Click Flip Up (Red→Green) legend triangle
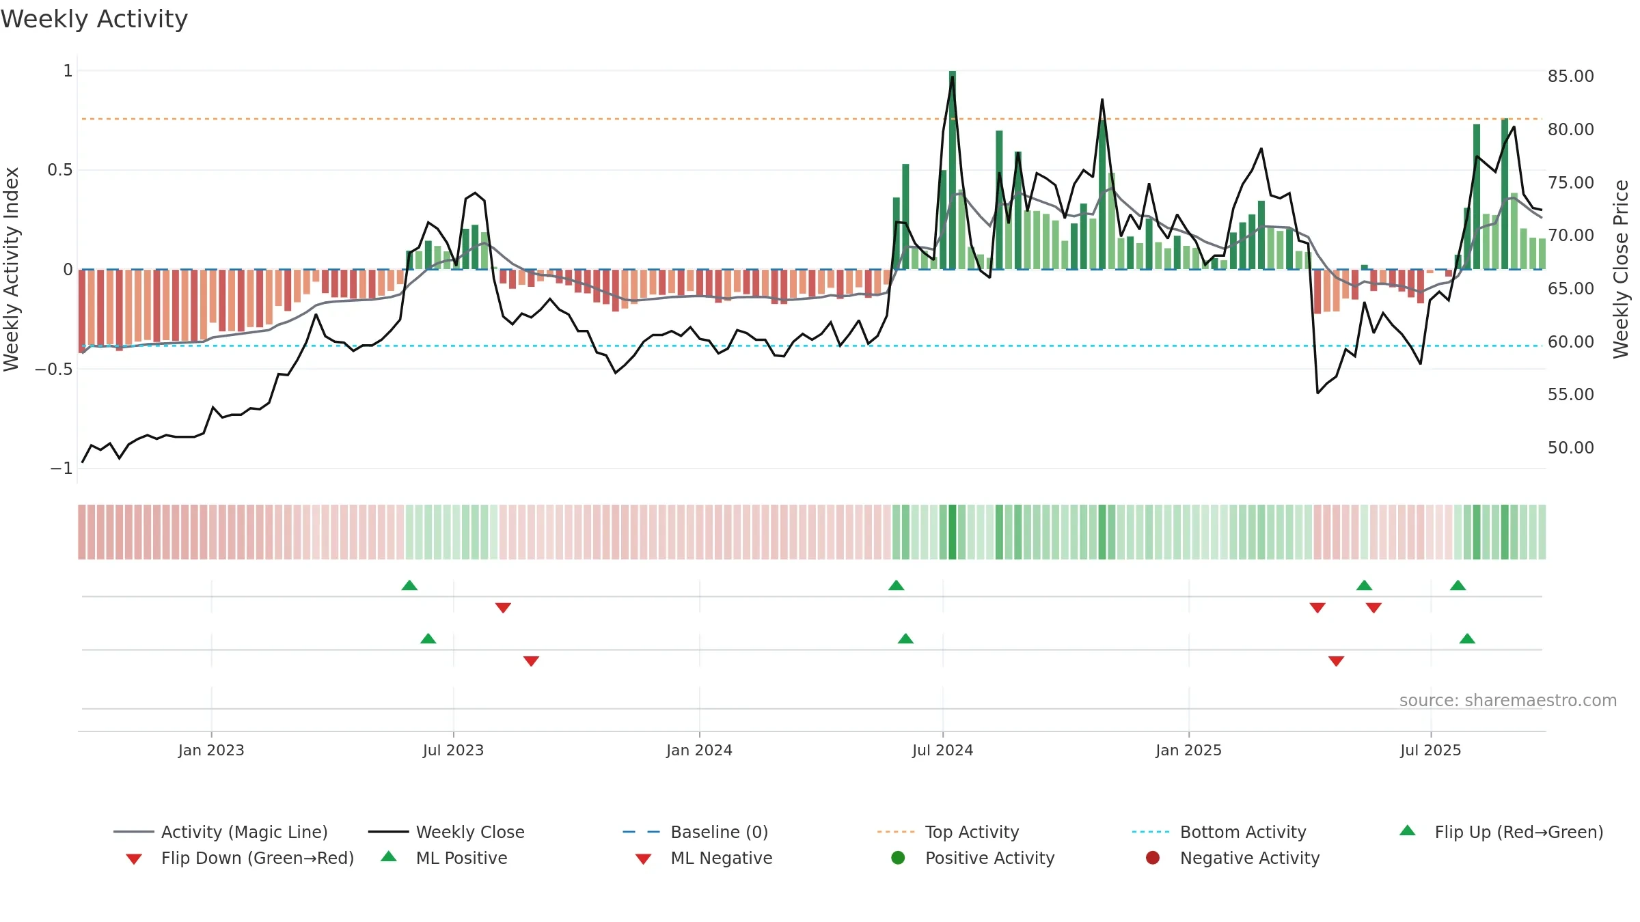The height and width of the screenshot is (922, 1640). [1407, 830]
